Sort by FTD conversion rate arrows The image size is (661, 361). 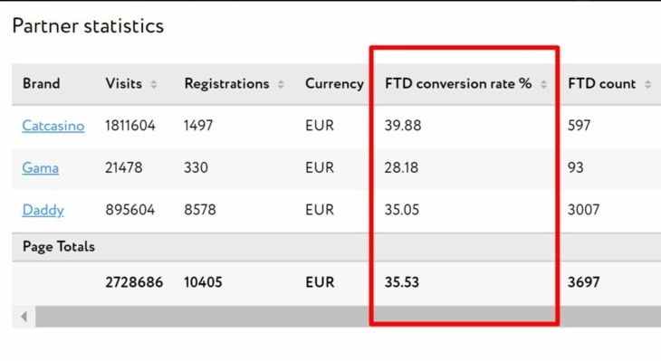coord(544,84)
